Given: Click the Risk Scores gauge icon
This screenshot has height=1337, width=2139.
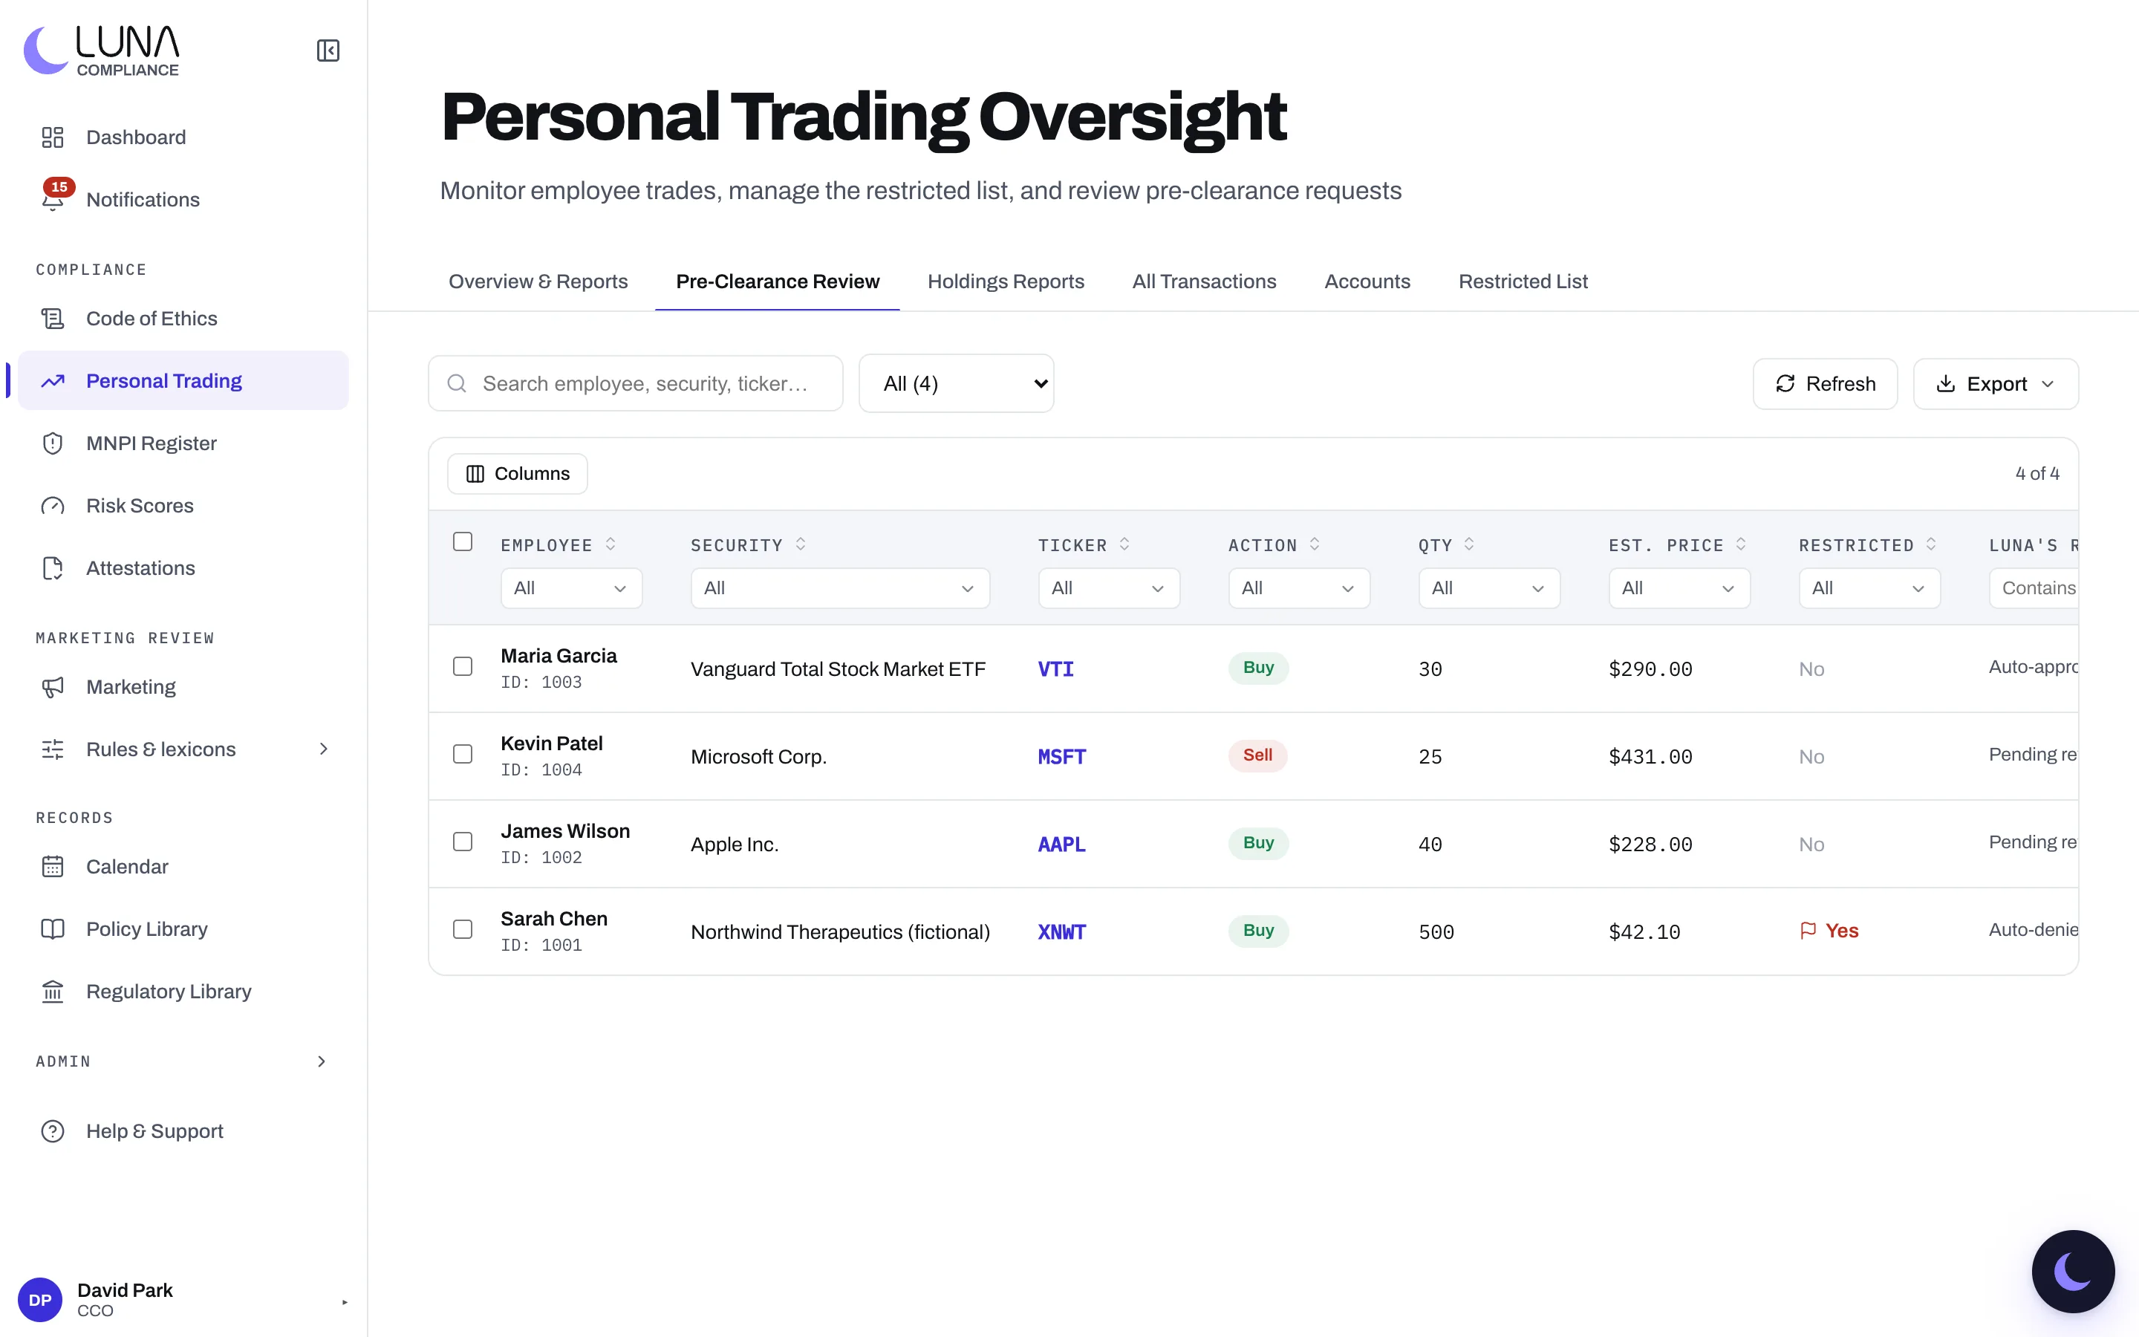Looking at the screenshot, I should [x=53, y=506].
